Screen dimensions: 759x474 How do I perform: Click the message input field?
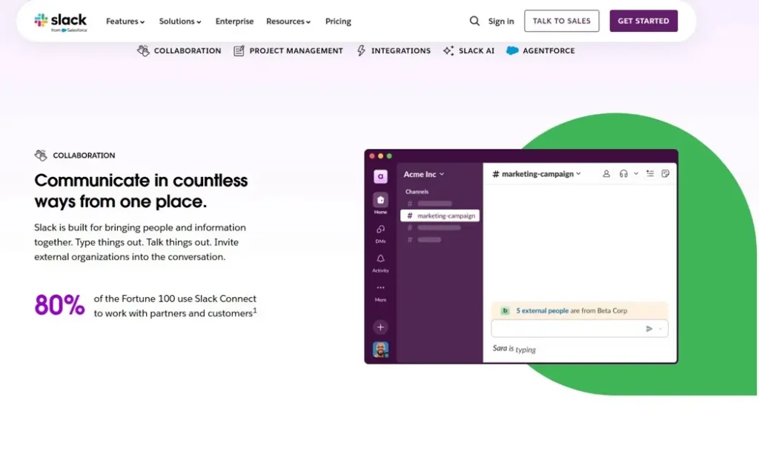click(x=580, y=328)
